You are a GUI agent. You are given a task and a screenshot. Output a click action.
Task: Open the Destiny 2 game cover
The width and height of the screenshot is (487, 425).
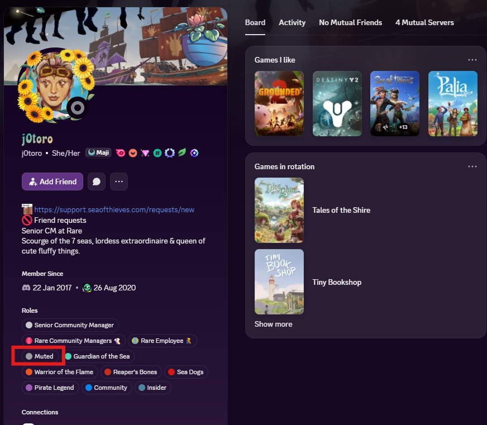pyautogui.click(x=337, y=103)
